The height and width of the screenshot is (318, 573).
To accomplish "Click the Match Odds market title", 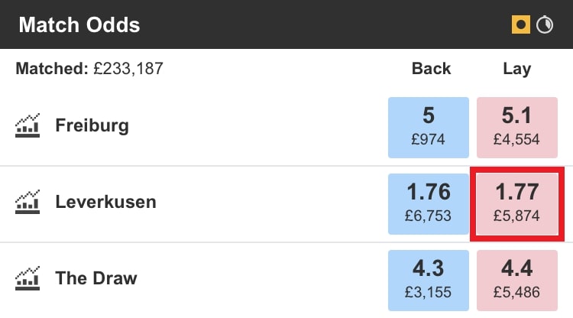I will click(79, 25).
